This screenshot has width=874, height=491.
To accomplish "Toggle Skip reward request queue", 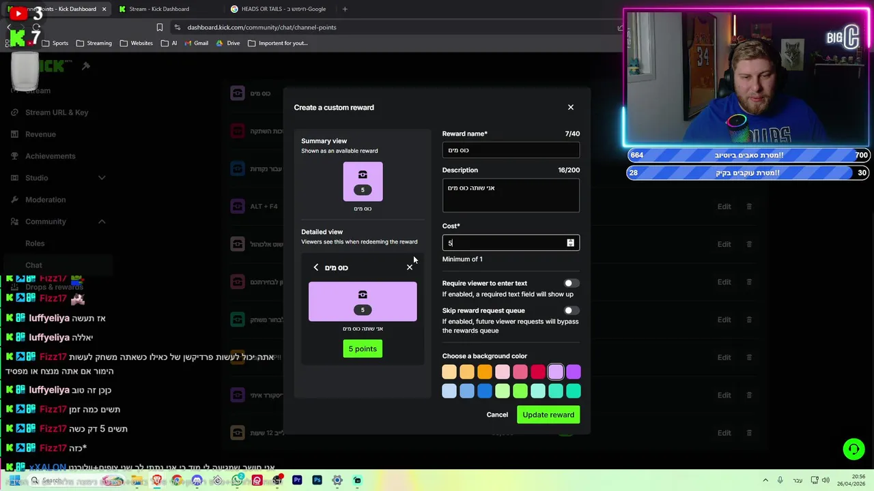I will [572, 310].
